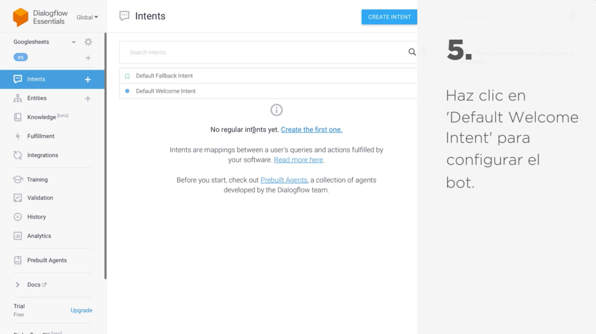Click the Knowledge book icon
Screen dimensions: 596x334
[x=18, y=117]
